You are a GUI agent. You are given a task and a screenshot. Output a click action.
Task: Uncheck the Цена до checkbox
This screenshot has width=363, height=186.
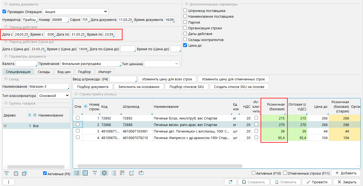185,45
